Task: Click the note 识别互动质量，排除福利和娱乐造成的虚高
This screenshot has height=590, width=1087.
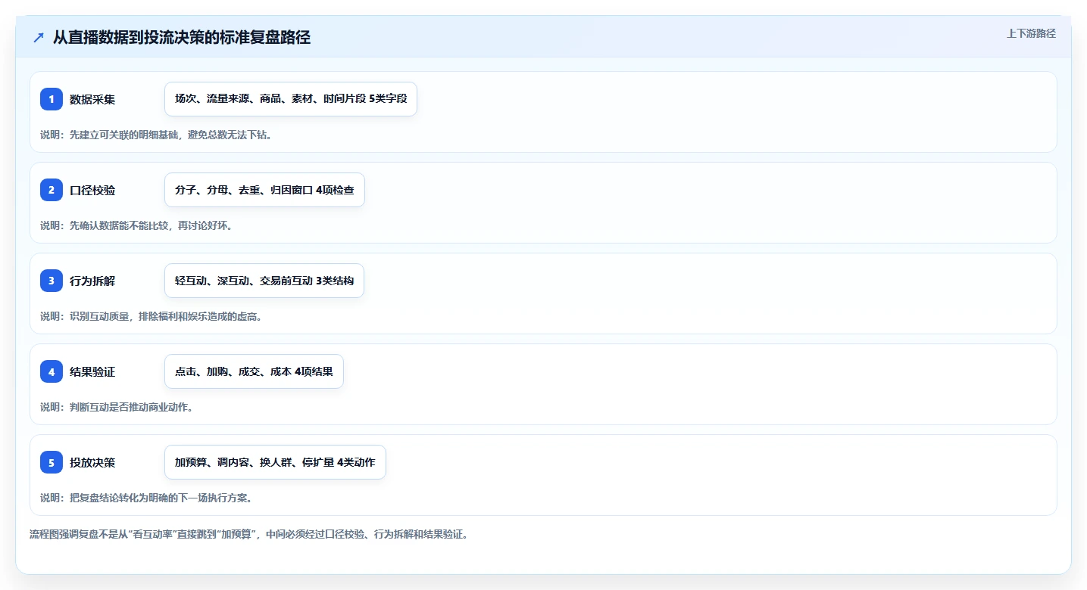Action: click(151, 316)
